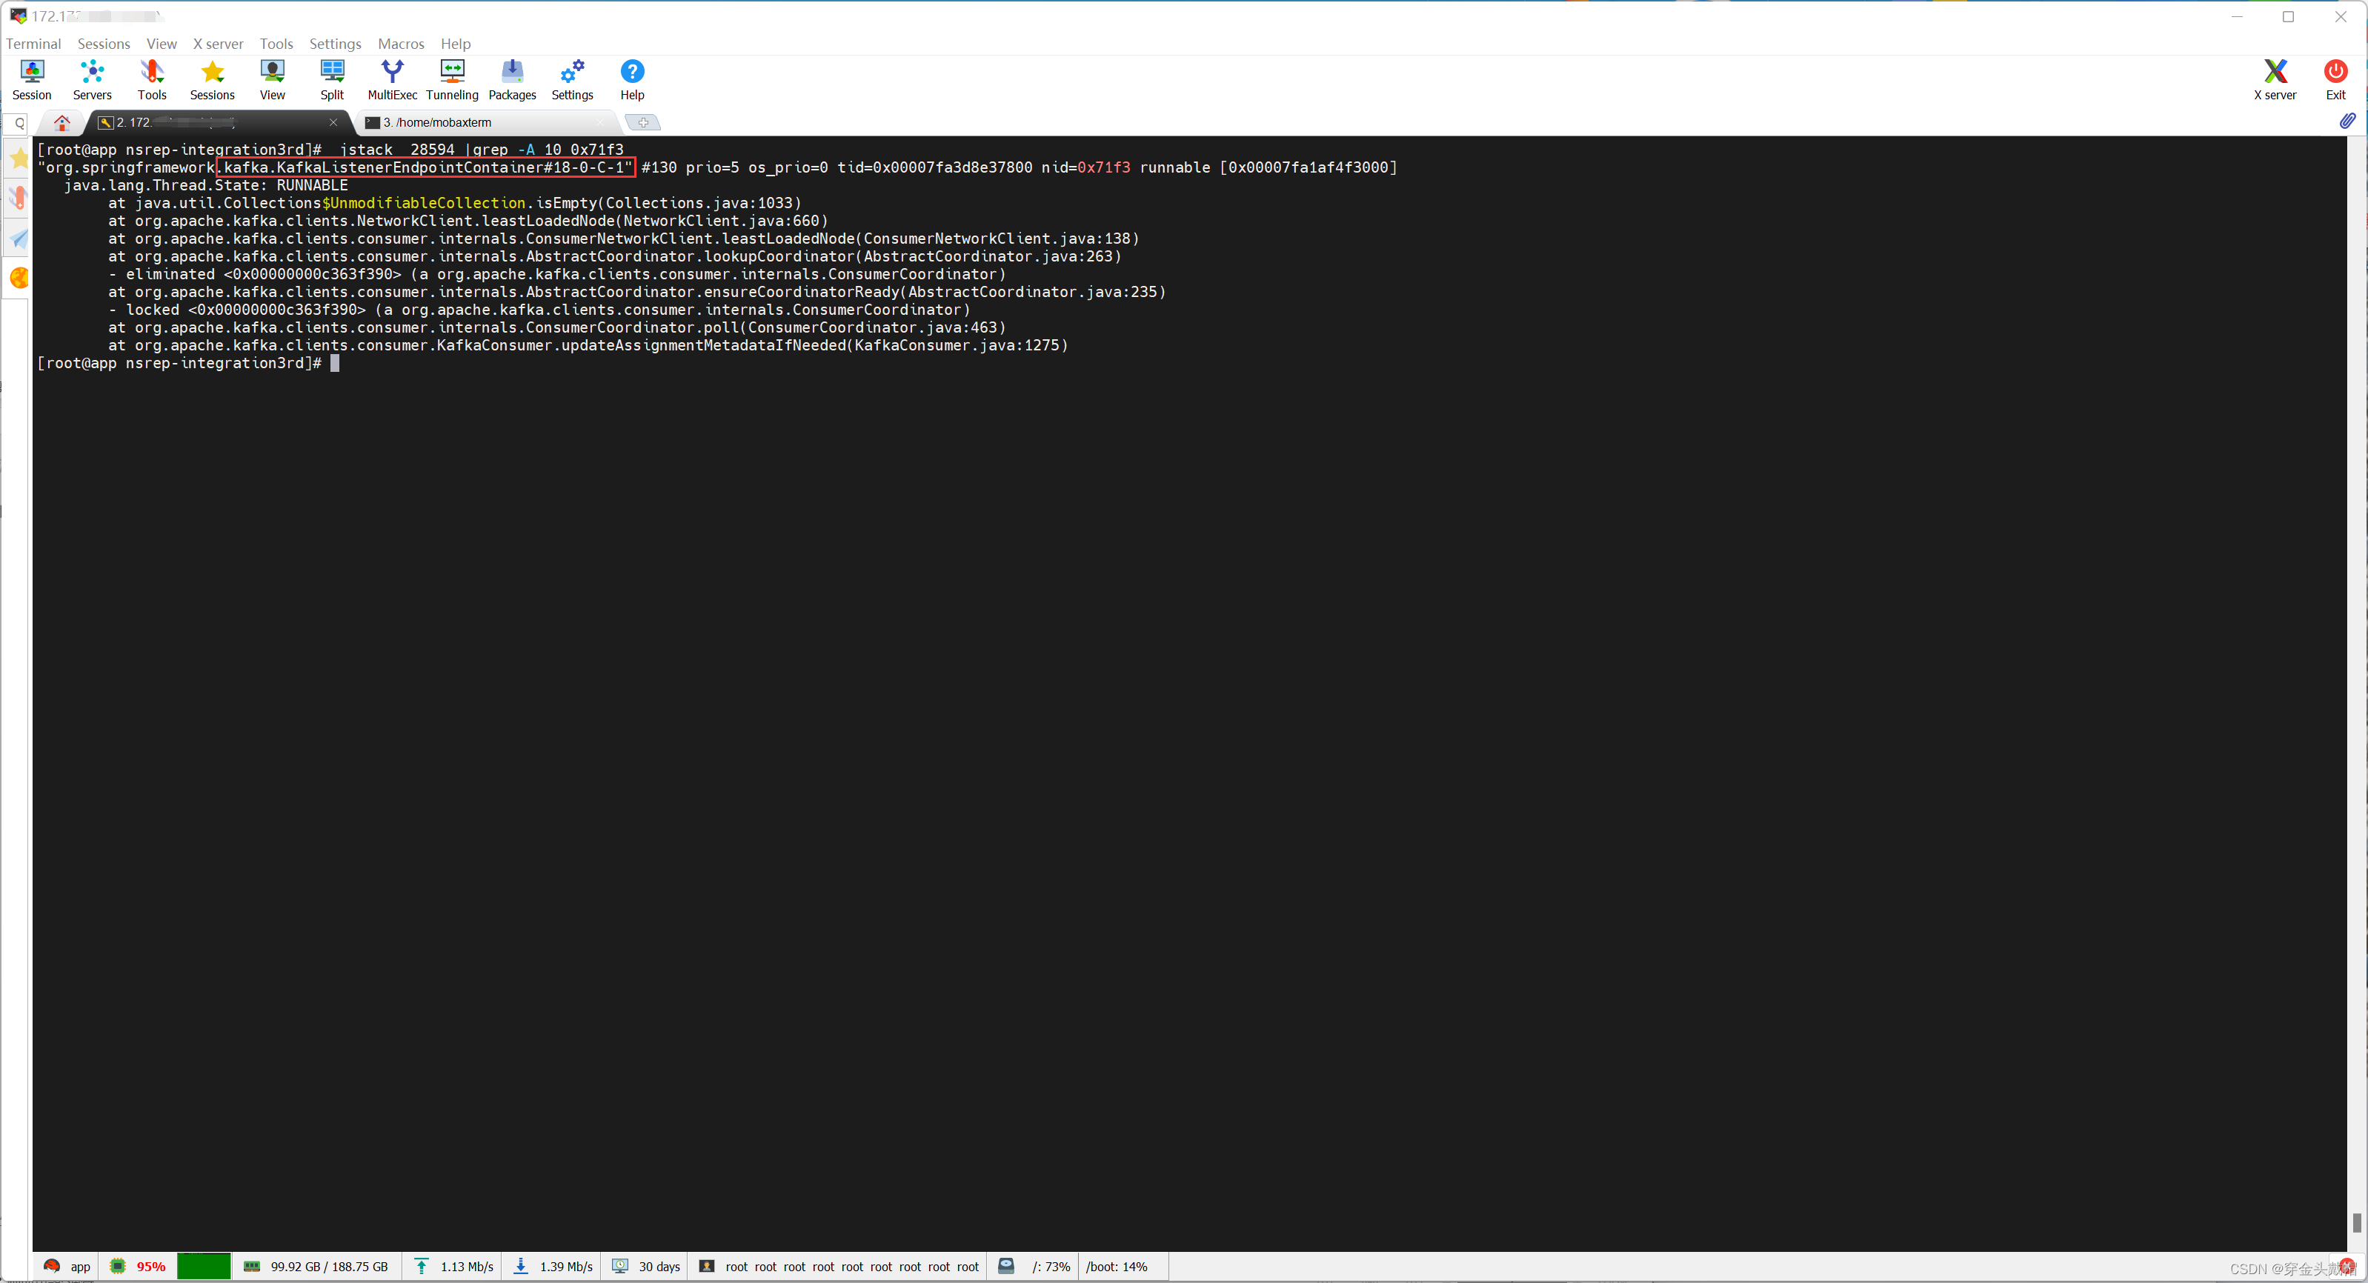
Task: Click the Packages toolbar icon
Action: (x=512, y=79)
